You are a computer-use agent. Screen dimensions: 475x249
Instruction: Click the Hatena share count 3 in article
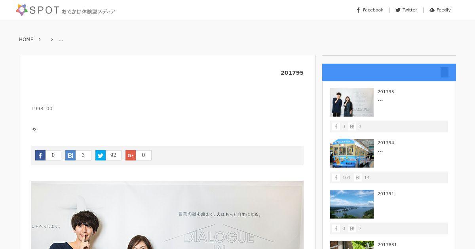(x=83, y=155)
